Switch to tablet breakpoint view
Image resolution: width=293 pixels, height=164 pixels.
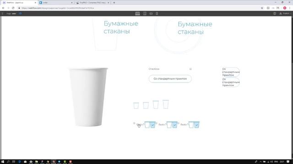(x=145, y=13)
